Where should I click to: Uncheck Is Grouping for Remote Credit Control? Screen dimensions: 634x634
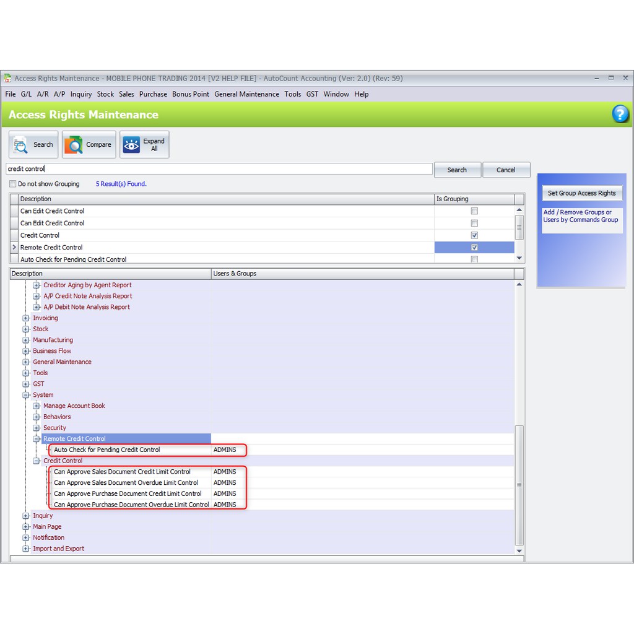474,247
